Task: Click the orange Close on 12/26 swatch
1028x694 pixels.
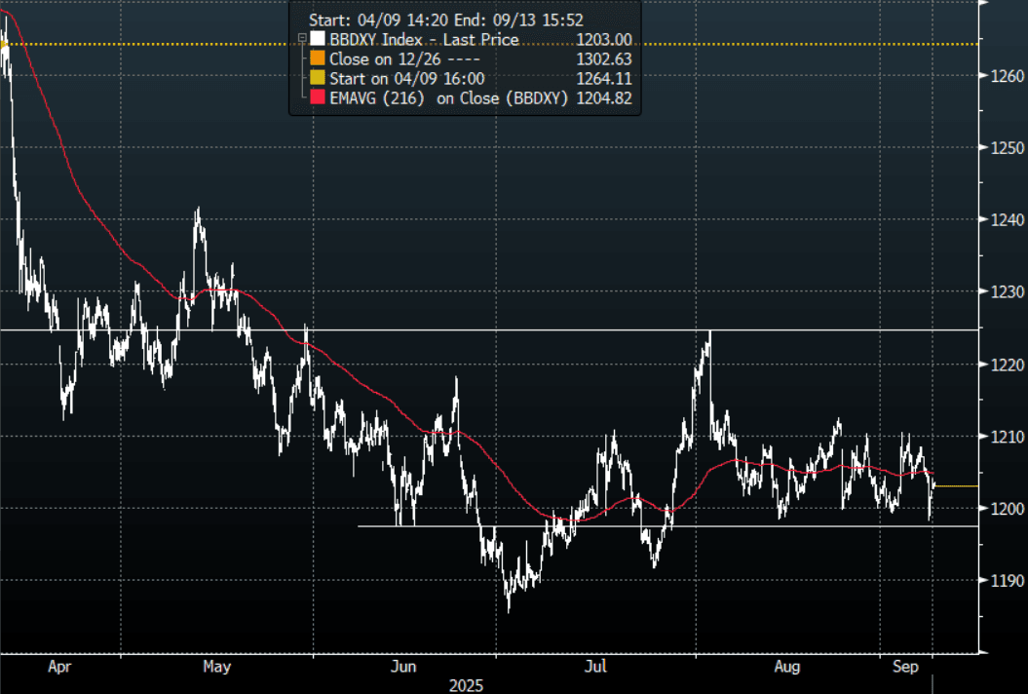Action: pyautogui.click(x=318, y=58)
